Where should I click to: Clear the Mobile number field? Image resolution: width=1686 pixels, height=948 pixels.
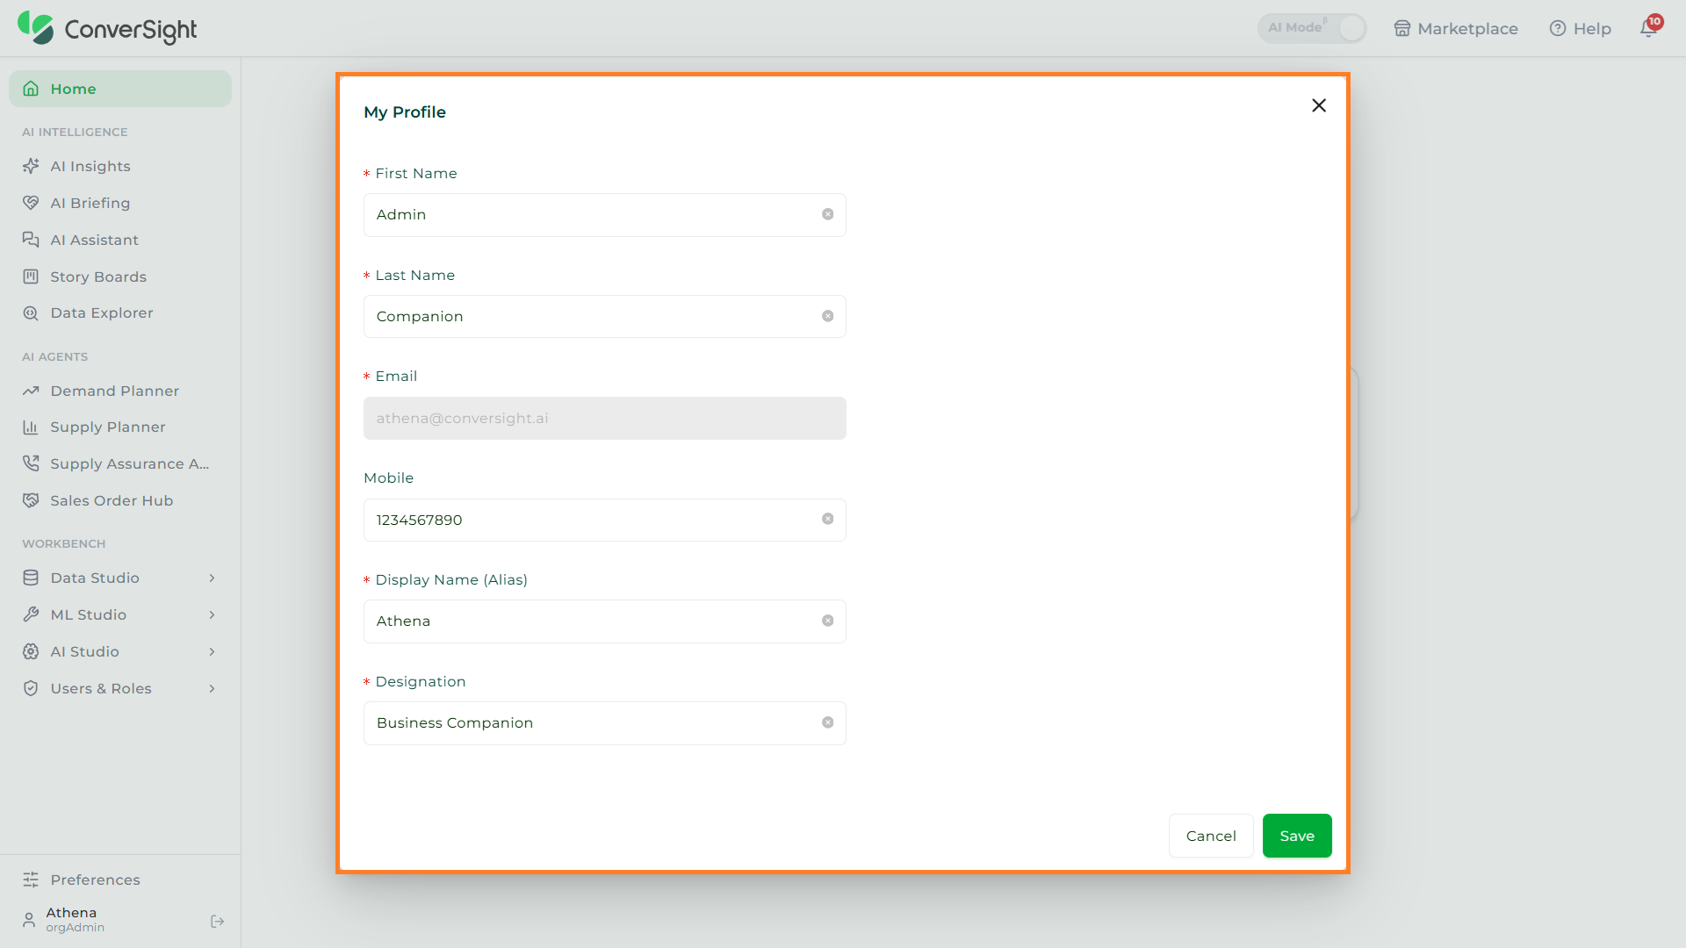pyautogui.click(x=827, y=520)
